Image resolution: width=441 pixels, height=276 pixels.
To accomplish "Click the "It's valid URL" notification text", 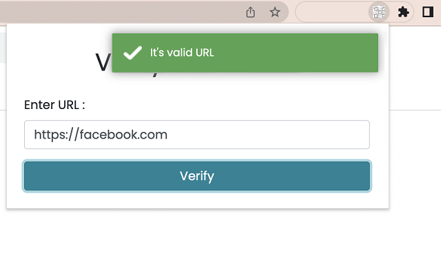I will (182, 52).
